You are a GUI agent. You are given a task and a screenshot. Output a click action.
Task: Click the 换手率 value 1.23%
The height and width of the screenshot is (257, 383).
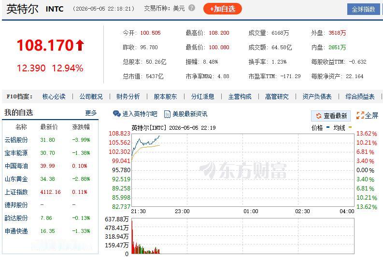pyautogui.click(x=279, y=62)
